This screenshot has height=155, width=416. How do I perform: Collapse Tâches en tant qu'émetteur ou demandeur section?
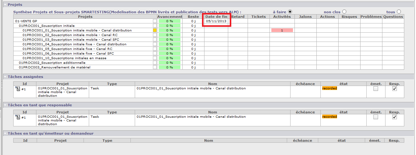5,133
